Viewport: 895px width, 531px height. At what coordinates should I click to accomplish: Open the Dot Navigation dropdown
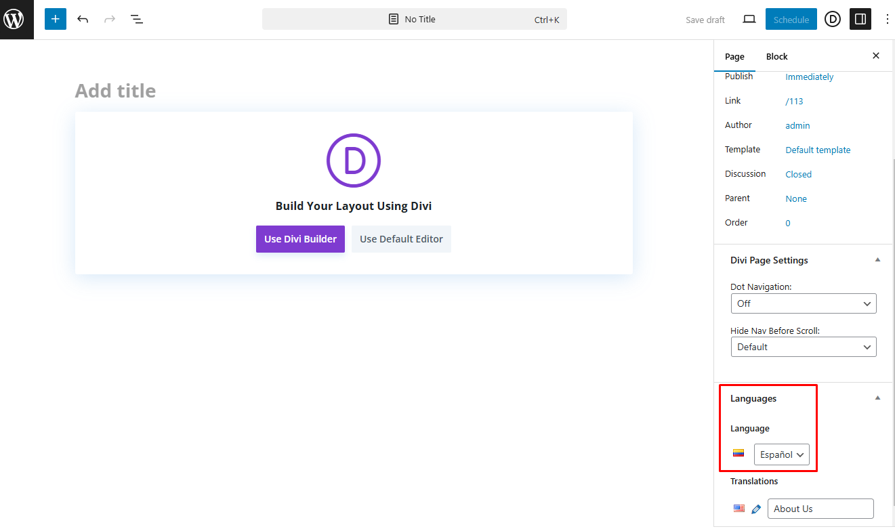(804, 303)
